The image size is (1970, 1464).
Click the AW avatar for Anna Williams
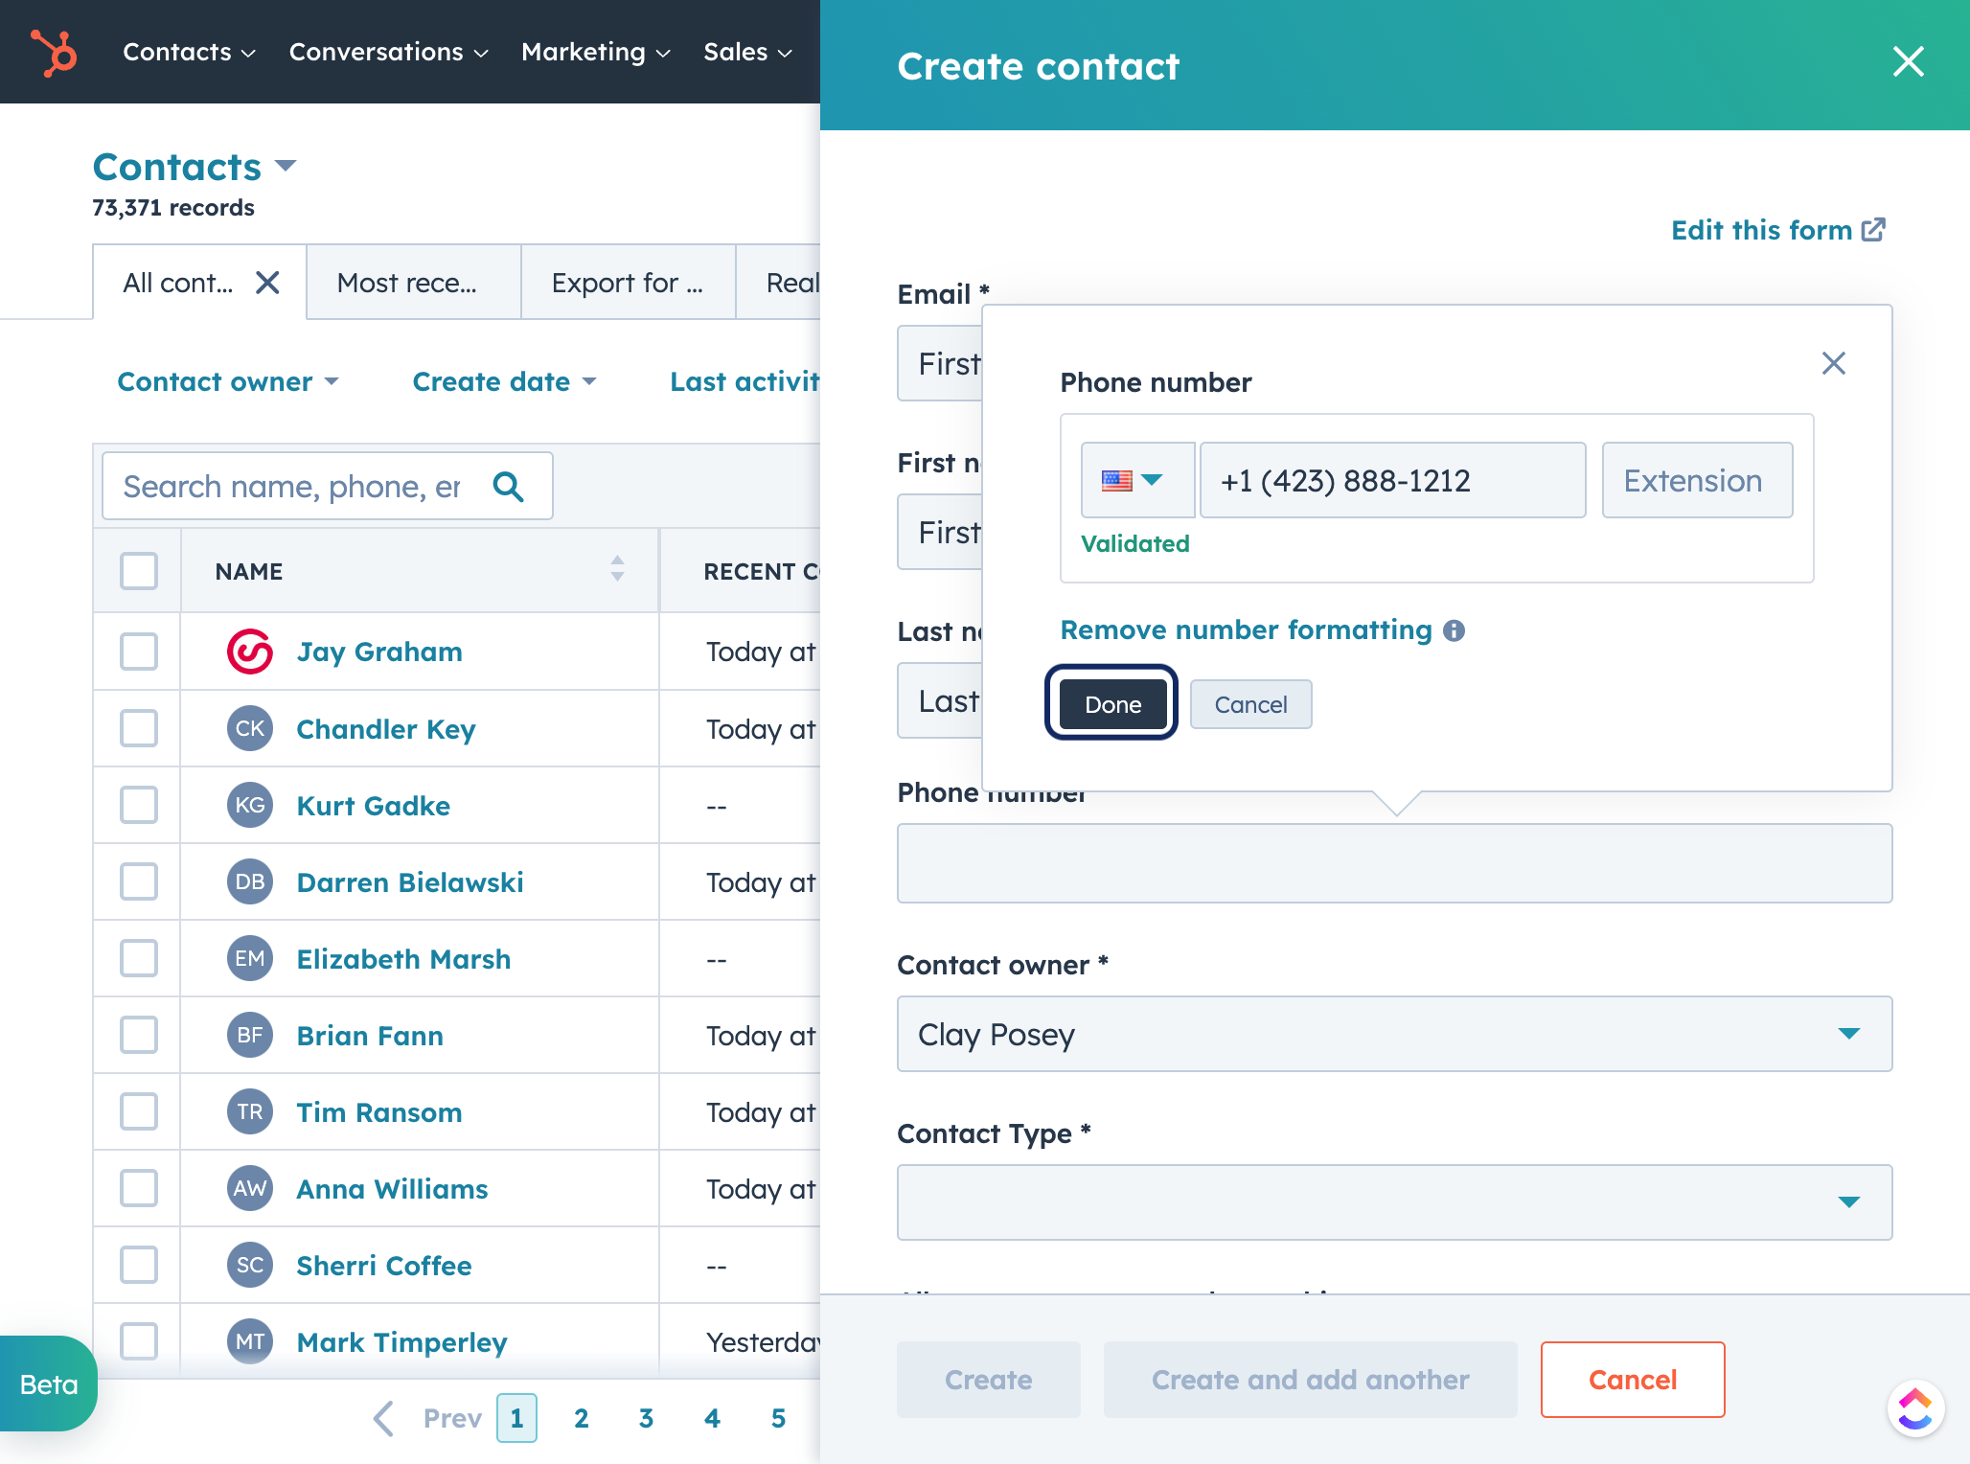click(x=250, y=1188)
